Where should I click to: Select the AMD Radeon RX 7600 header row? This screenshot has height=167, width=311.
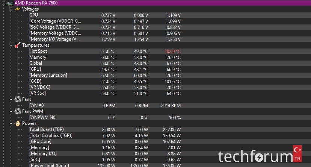(162, 3)
